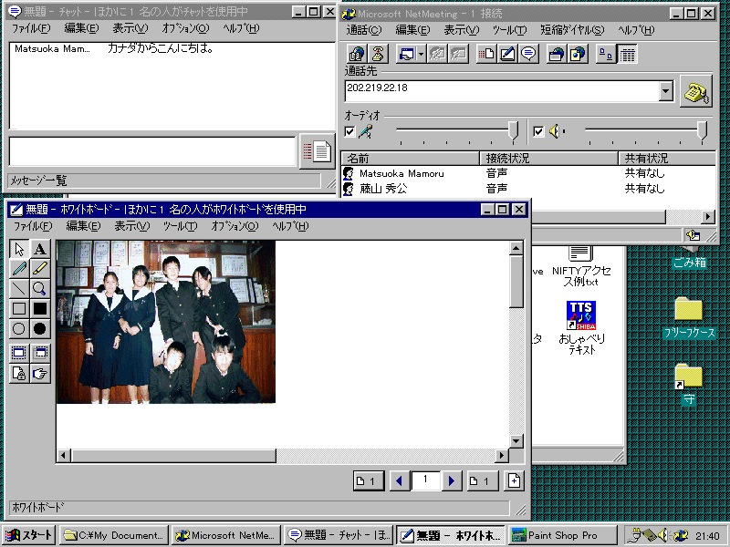Open NetMeeting 短縮ダイヤル(S) menu

click(572, 30)
